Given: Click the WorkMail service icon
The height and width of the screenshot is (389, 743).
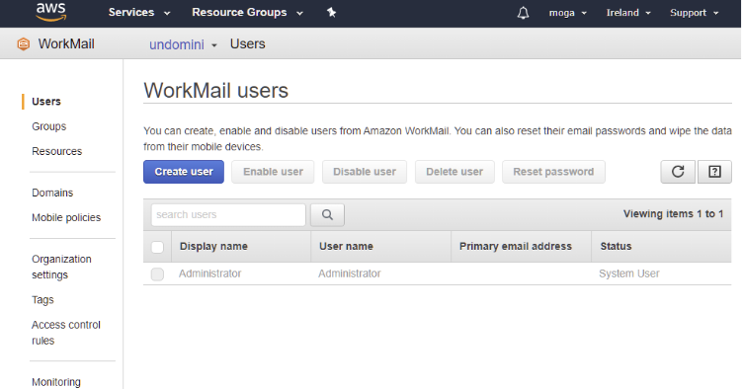Looking at the screenshot, I should (24, 44).
